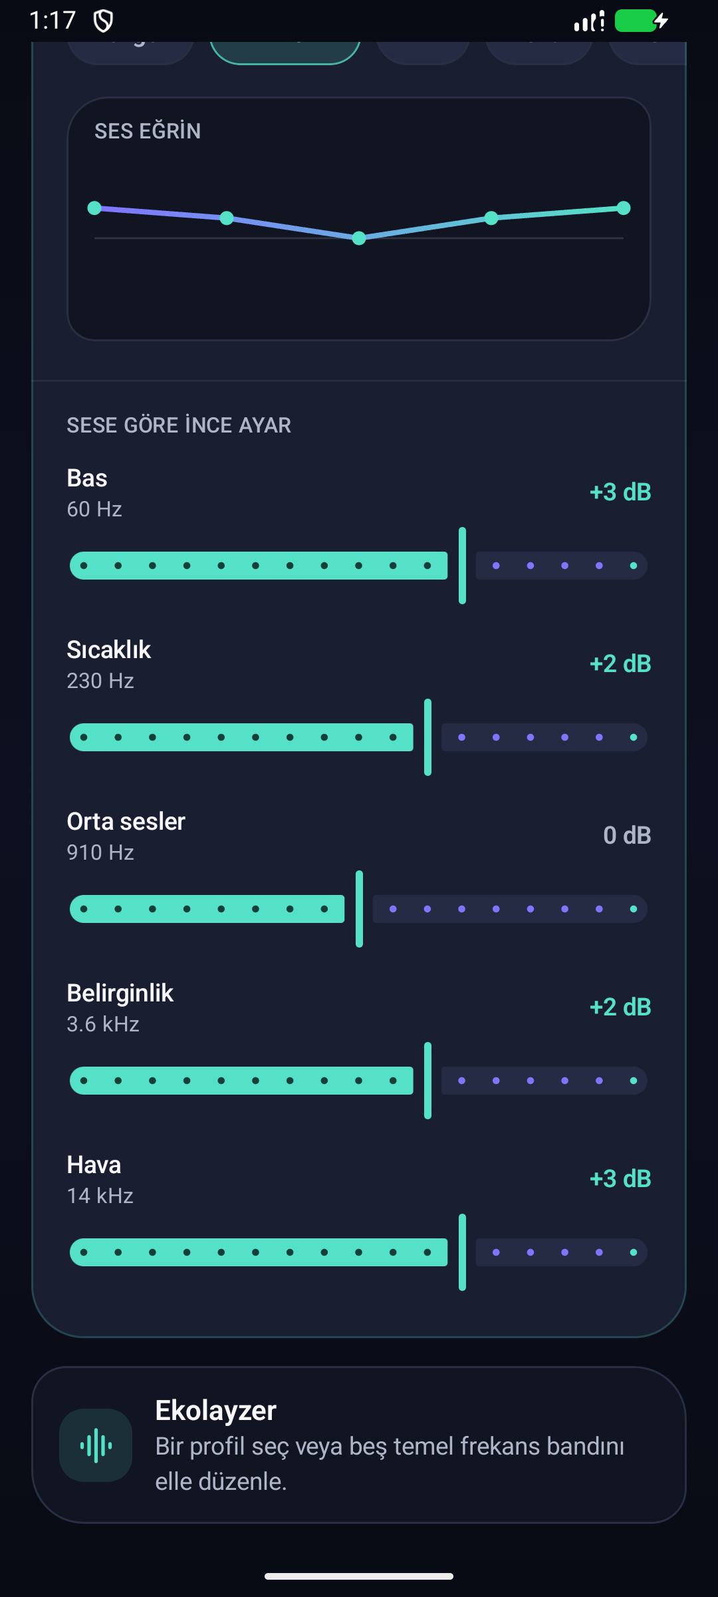The height and width of the screenshot is (1597, 718).
Task: Click the Hava 14 kHz slider handle
Action: click(462, 1252)
